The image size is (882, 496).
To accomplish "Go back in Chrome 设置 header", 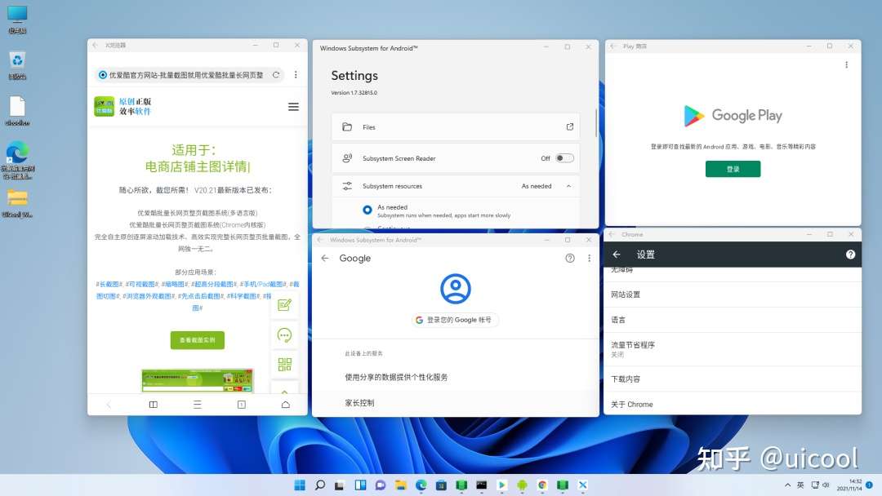I will (617, 255).
